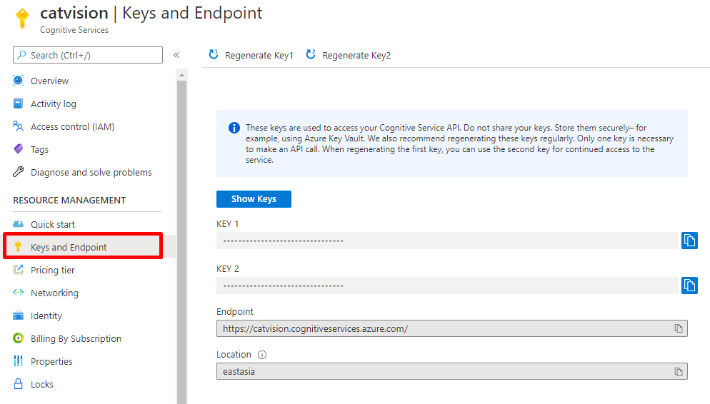Click the copy icon for KEY 1
Viewport: 710px width, 404px height.
[x=689, y=241]
